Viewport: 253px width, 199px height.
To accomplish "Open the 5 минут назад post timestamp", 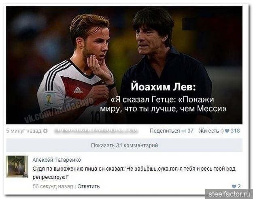I will tap(24, 131).
